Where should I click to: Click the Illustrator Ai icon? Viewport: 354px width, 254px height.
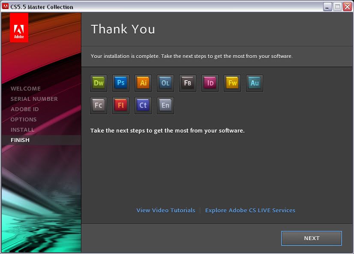pos(143,83)
